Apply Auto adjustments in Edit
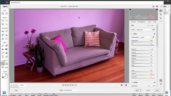The height and width of the screenshot is (96, 171). pos(149,25)
